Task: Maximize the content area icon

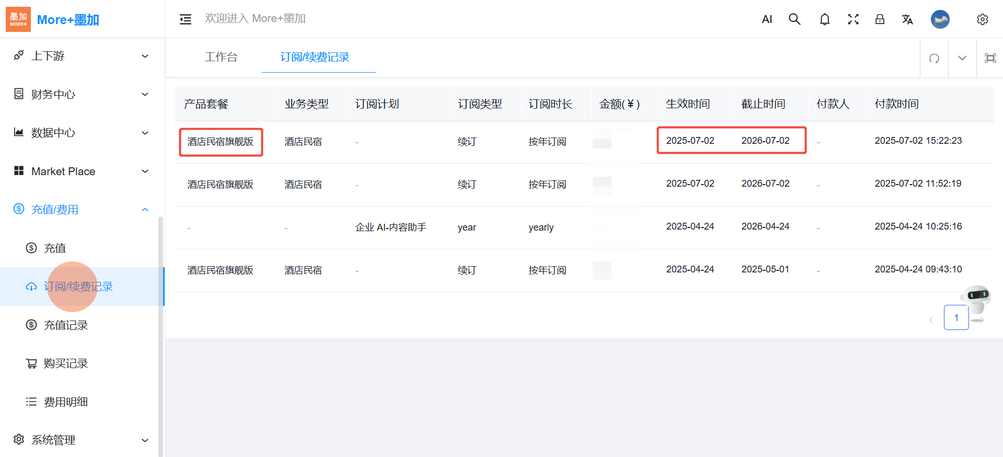Action: [990, 58]
